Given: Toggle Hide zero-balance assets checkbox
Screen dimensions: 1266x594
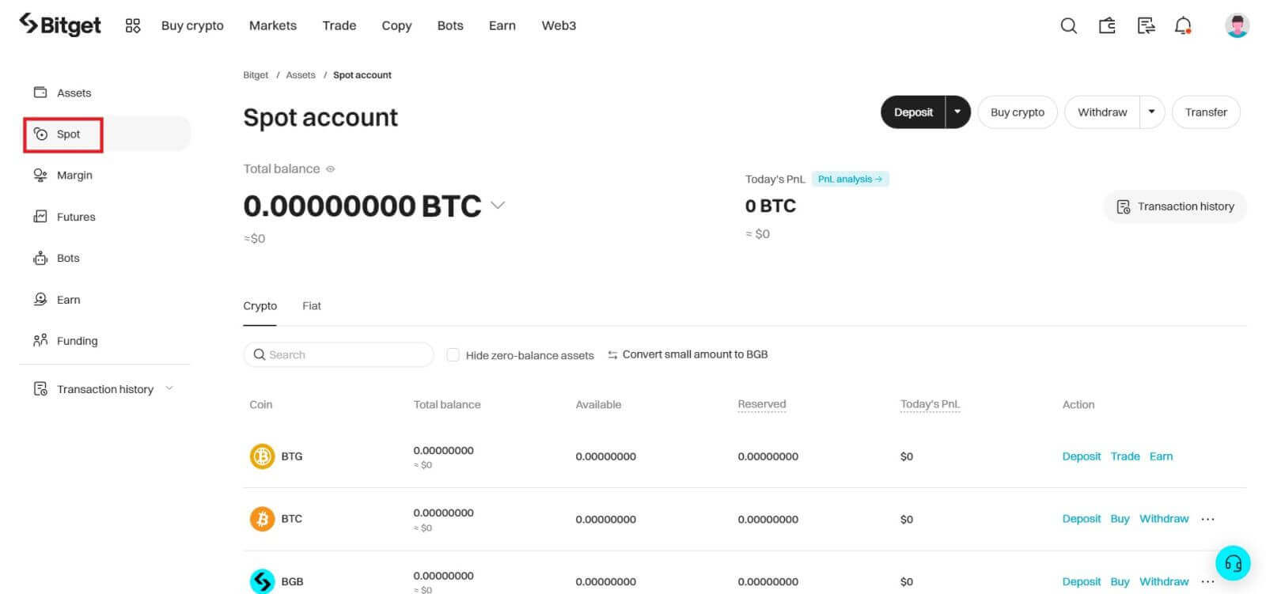Looking at the screenshot, I should coord(453,355).
